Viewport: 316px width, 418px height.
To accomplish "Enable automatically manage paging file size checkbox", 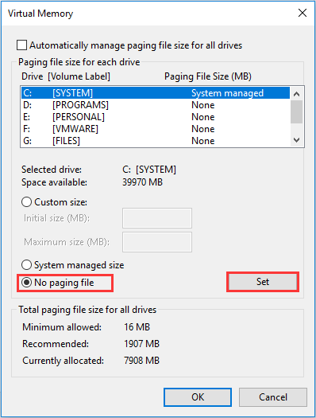I will [x=21, y=45].
